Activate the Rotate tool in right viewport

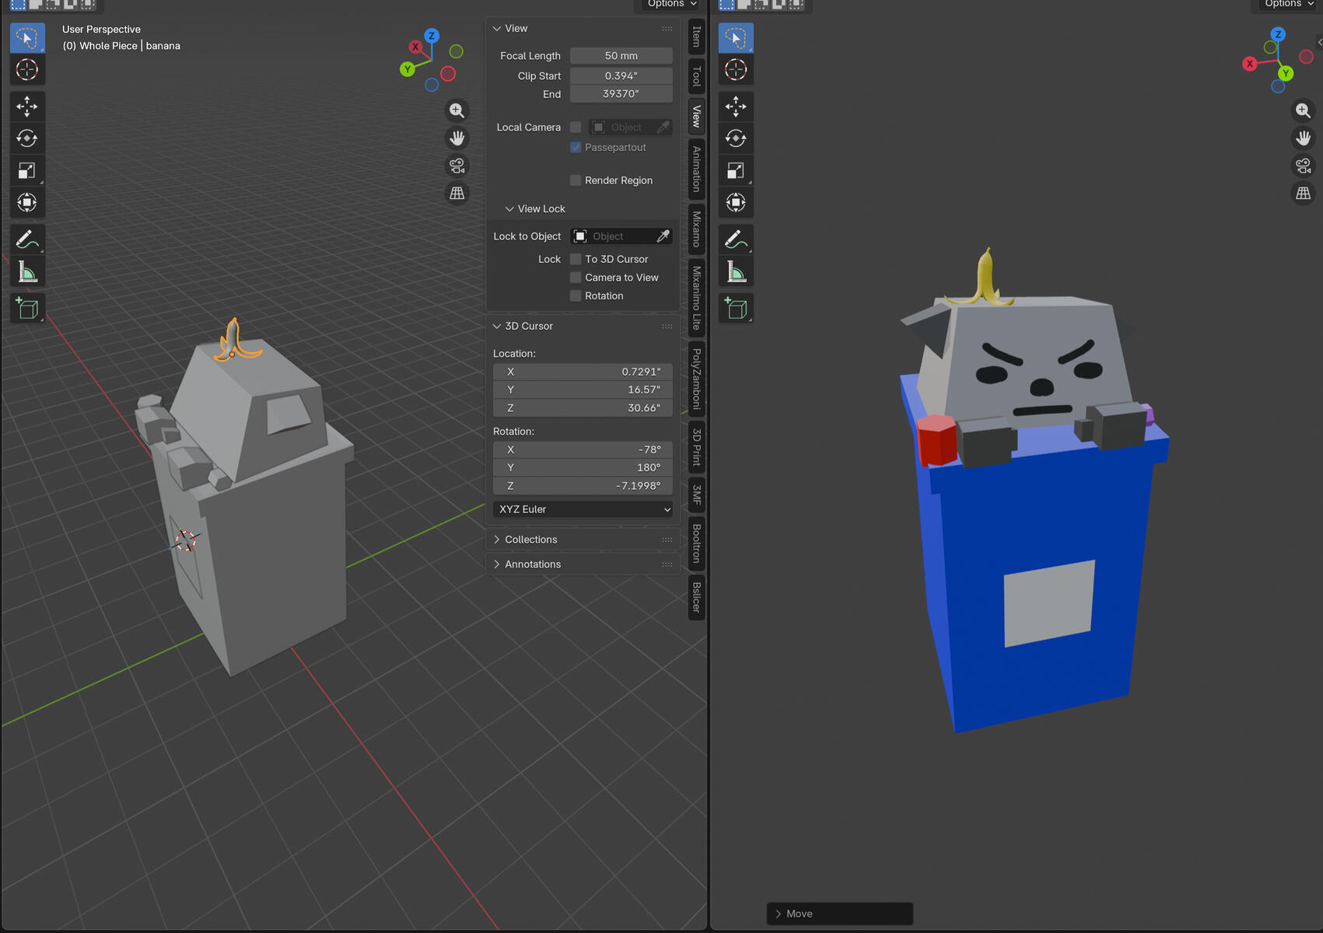point(736,138)
